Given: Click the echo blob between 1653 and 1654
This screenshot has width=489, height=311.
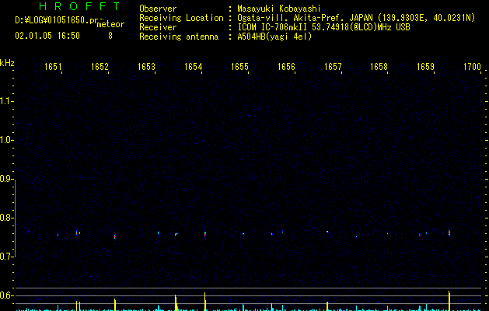Looking at the screenshot, I should tap(176, 234).
